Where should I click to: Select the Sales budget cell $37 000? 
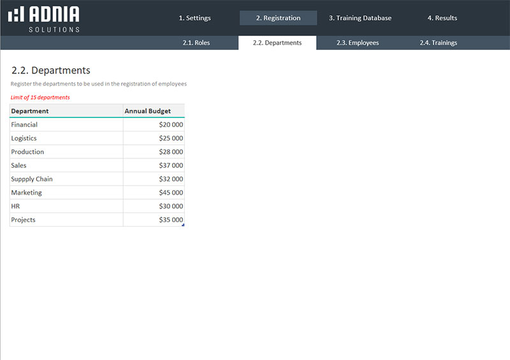coord(154,166)
